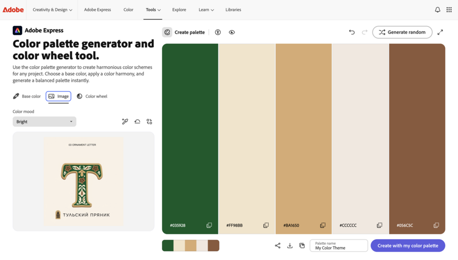Download the color palette

point(290,246)
